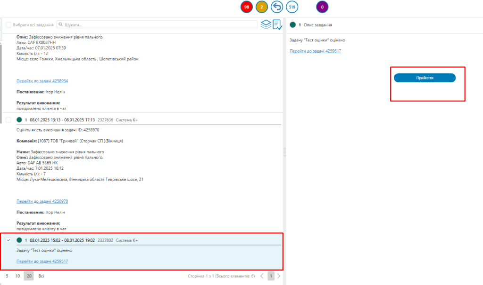Click green status dot of task 2327802
The height and width of the screenshot is (285, 483).
click(19, 240)
